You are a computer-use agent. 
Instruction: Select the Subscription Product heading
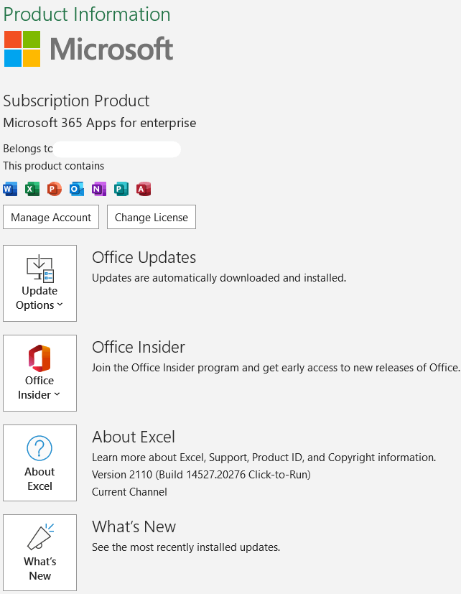click(76, 101)
